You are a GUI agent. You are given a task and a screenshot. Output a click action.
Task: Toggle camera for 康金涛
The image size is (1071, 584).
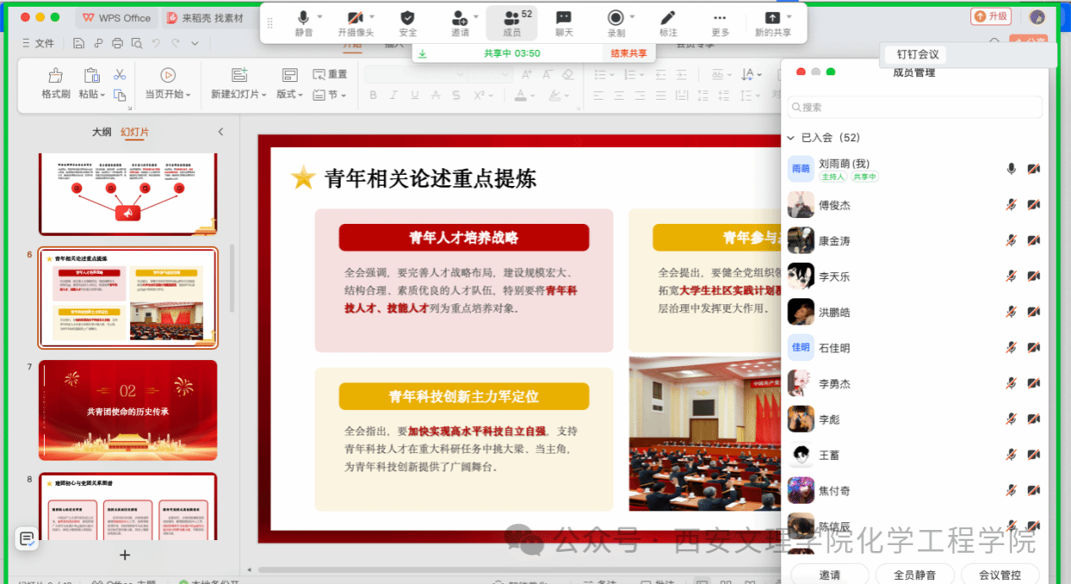[1033, 241]
